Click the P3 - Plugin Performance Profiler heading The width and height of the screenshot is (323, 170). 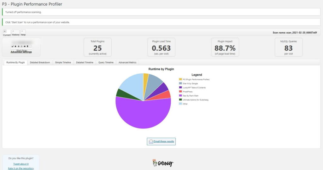32,4
